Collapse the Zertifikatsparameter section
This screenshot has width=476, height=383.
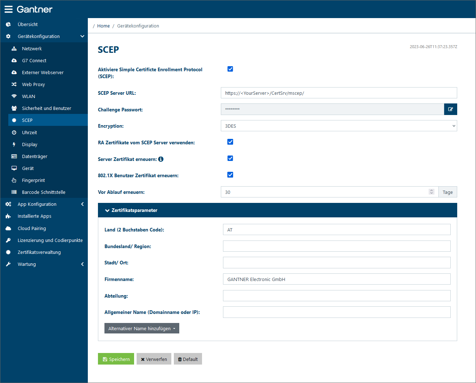pos(278,210)
